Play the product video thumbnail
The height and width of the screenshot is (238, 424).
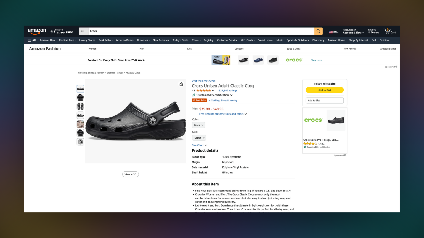click(80, 142)
